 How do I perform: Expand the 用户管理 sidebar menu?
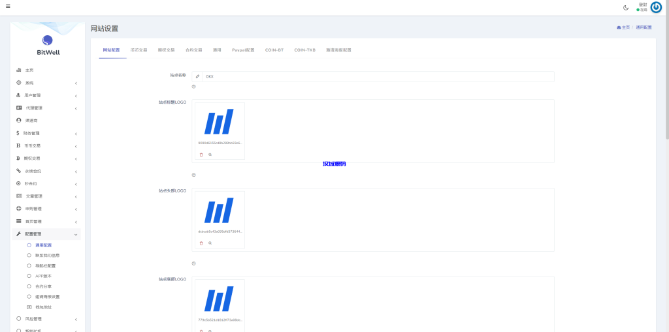tap(46, 95)
